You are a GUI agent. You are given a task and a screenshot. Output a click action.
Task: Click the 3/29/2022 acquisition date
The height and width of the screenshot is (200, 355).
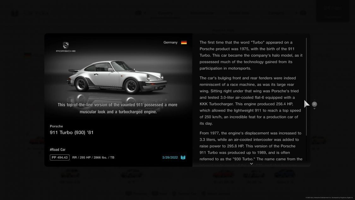[170, 157]
